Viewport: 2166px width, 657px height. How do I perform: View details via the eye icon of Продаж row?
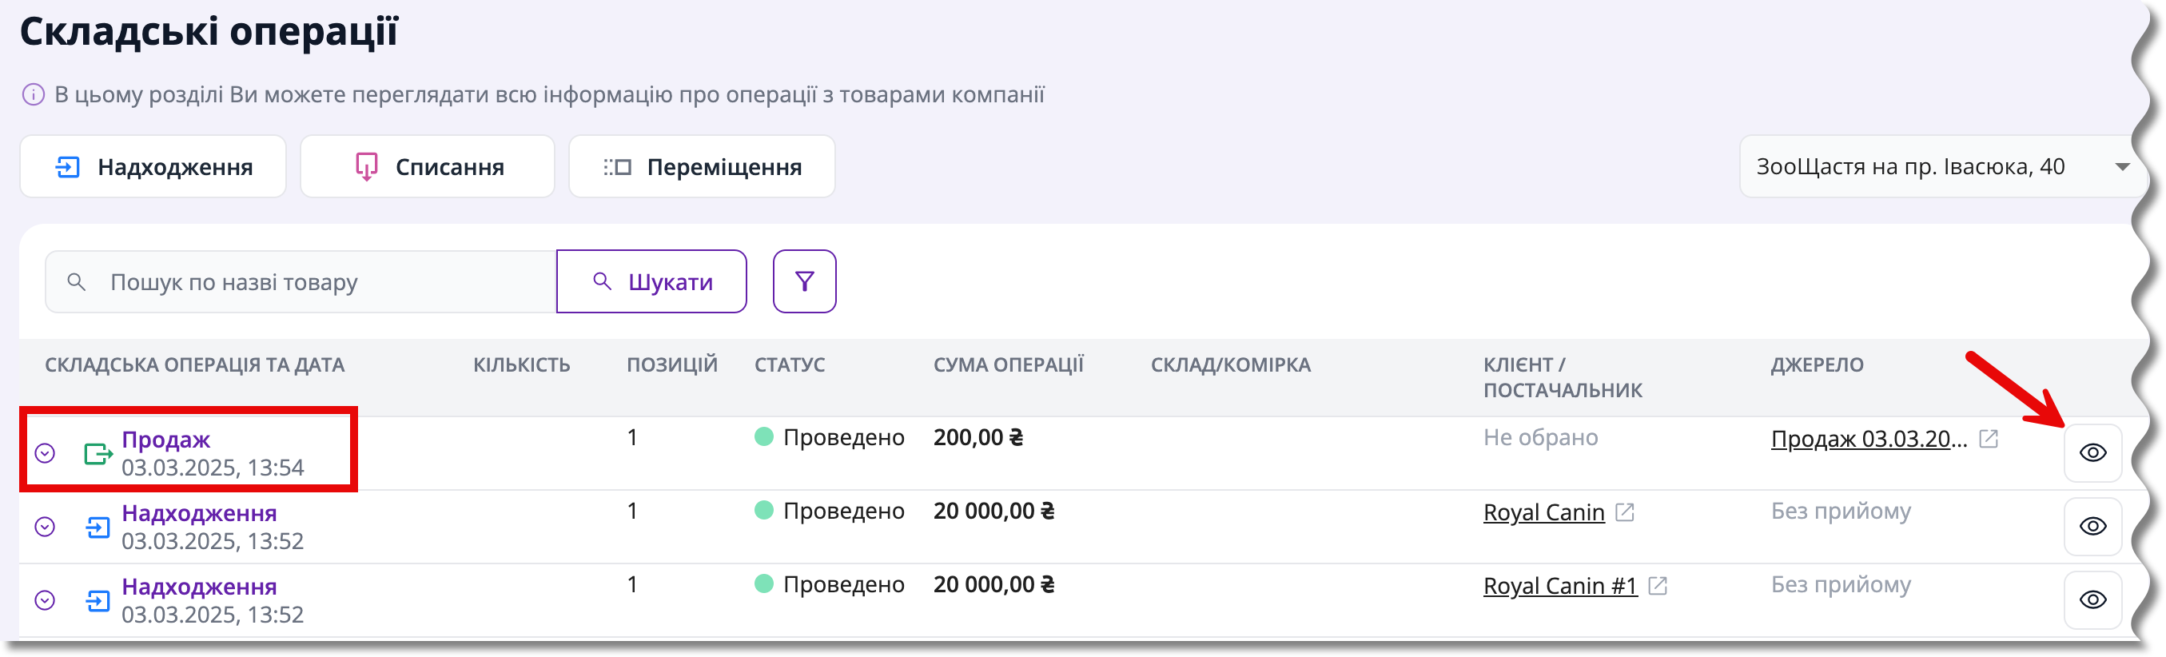[x=2092, y=453]
